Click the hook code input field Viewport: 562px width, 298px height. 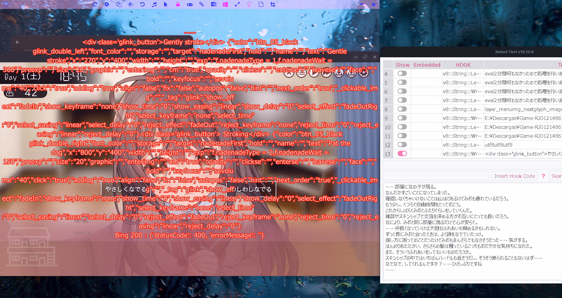436,176
